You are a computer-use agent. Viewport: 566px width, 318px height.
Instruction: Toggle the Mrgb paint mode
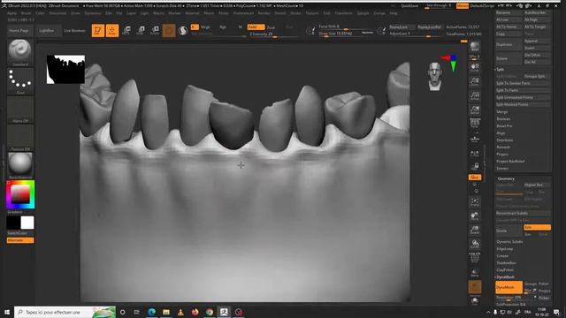tap(205, 27)
